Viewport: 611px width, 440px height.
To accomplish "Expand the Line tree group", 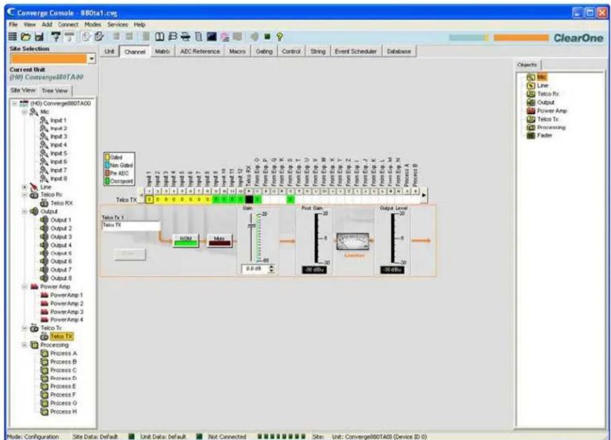I will click(25, 187).
